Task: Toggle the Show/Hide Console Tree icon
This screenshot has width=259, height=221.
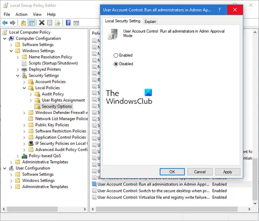Action: (32, 23)
